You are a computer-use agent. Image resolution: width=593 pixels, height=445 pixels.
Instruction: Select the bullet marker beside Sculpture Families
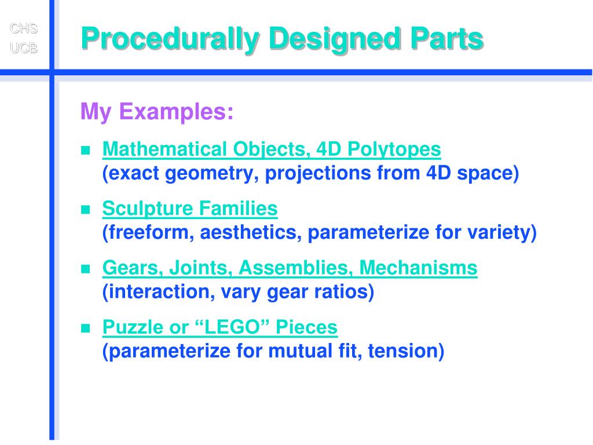click(x=86, y=209)
